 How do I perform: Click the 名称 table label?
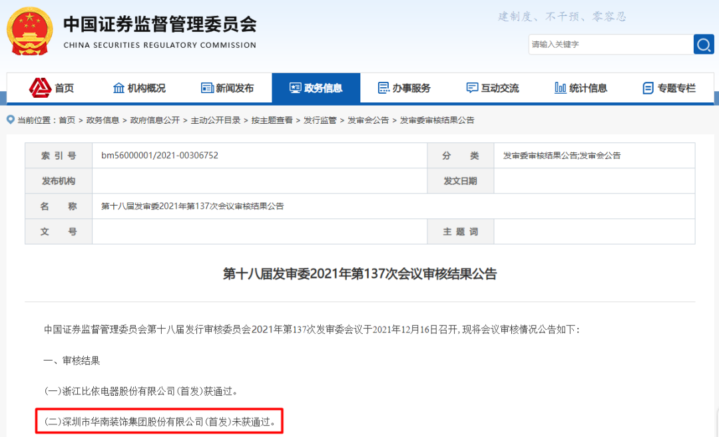click(59, 206)
